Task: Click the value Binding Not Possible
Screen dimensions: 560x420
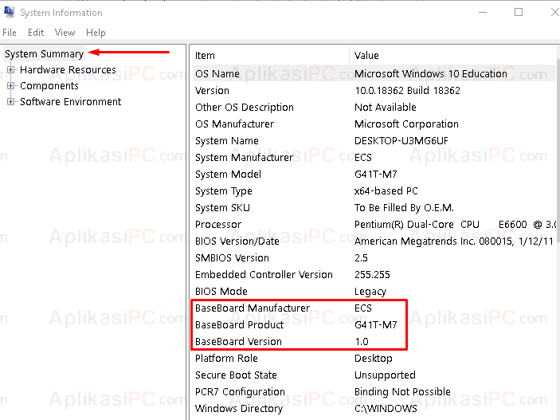Action: (402, 392)
